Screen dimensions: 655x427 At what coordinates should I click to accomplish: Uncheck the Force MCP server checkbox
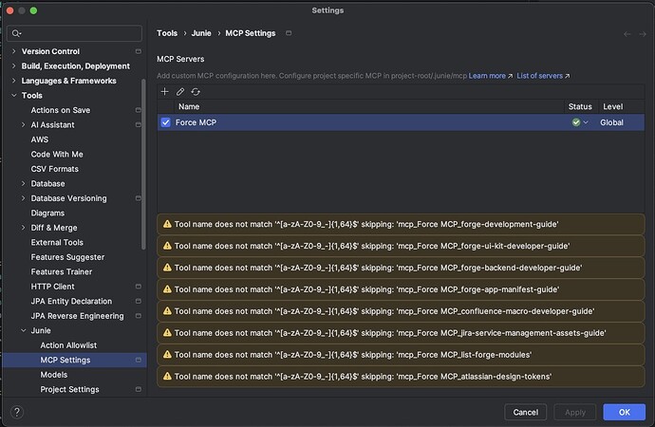[165, 122]
